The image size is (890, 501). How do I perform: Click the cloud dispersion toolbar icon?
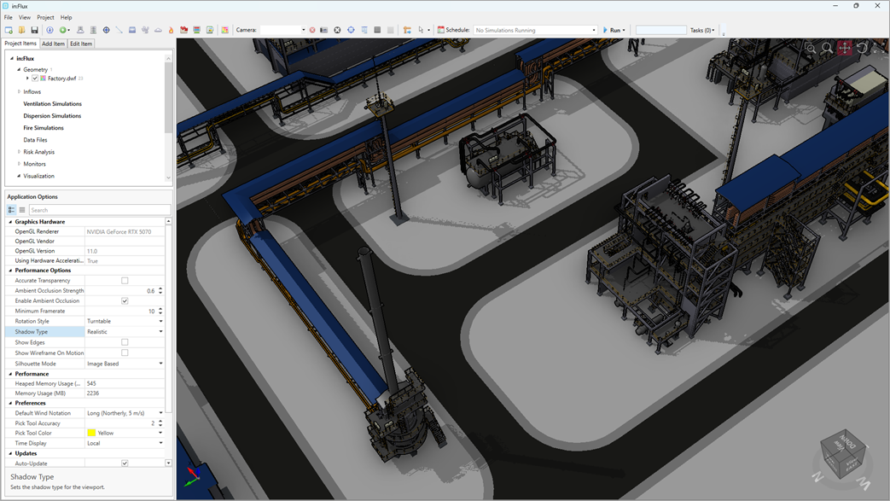tap(159, 30)
